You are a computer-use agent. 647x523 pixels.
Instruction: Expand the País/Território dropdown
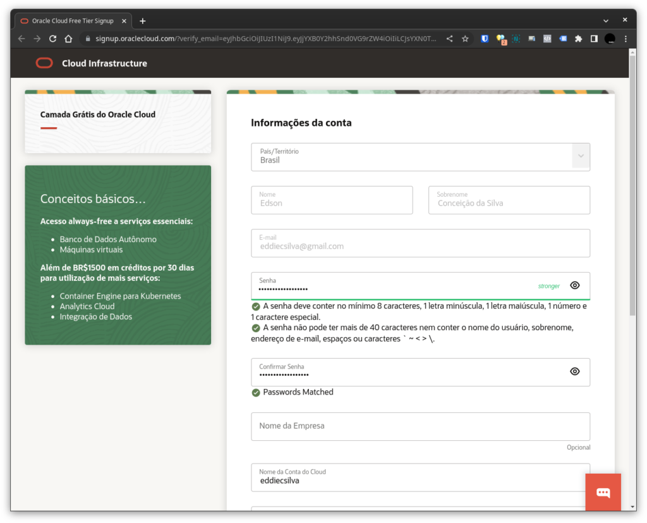click(x=581, y=156)
